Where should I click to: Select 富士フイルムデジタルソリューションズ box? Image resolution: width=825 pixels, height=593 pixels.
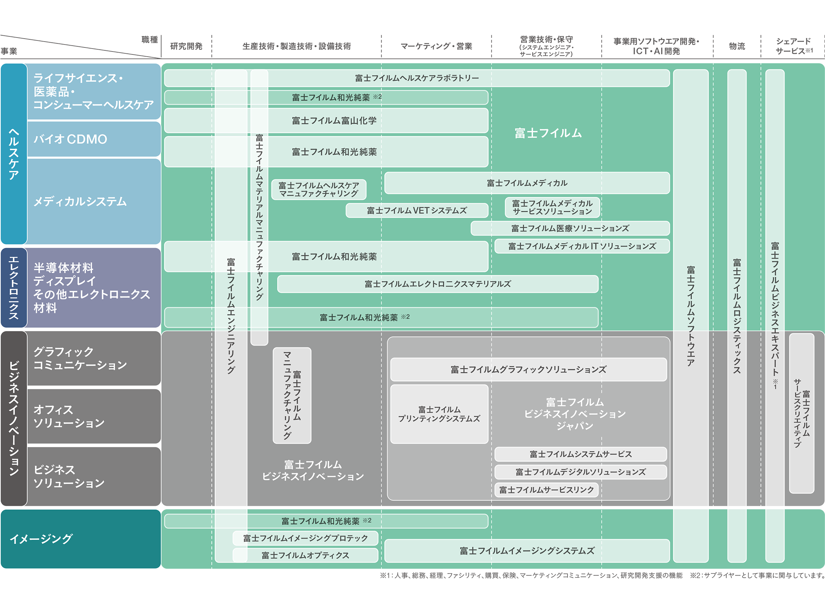point(581,472)
